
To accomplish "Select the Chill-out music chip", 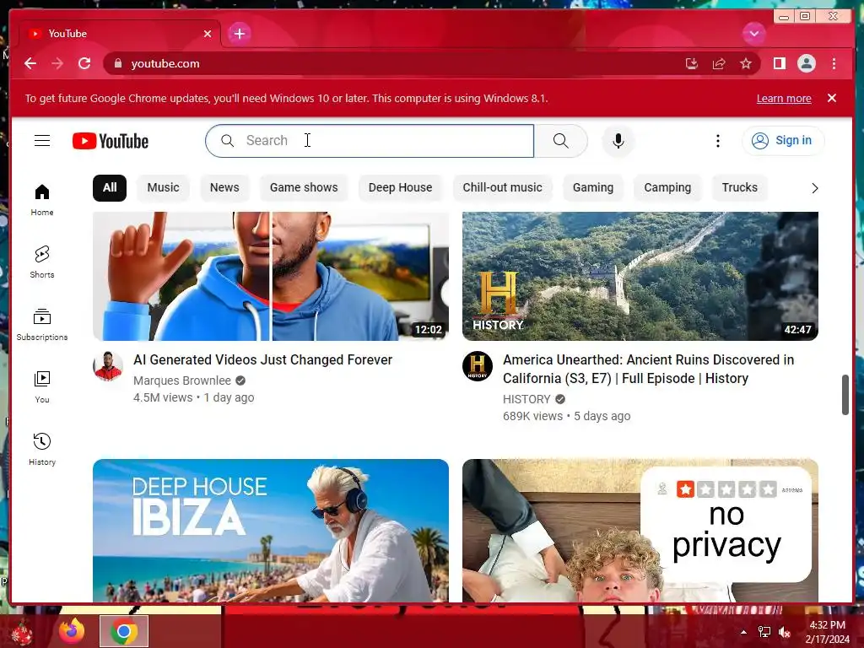I will 503,188.
